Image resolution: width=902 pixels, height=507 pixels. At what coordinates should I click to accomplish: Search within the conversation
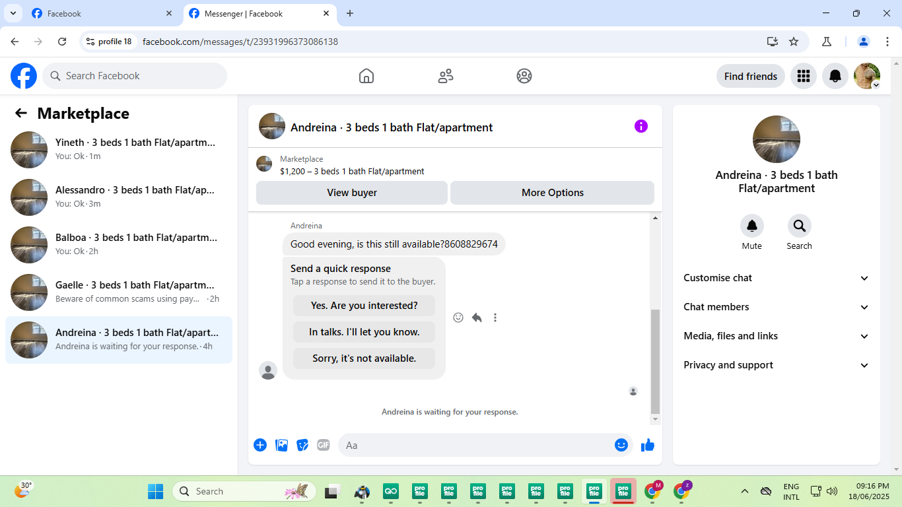click(x=800, y=226)
